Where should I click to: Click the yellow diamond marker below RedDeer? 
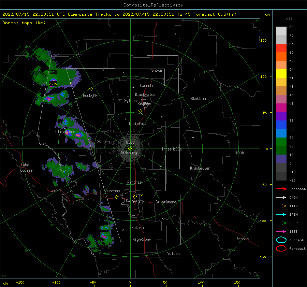click(140, 111)
